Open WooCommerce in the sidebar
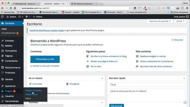This screenshot has width=190, height=107. [12, 67]
